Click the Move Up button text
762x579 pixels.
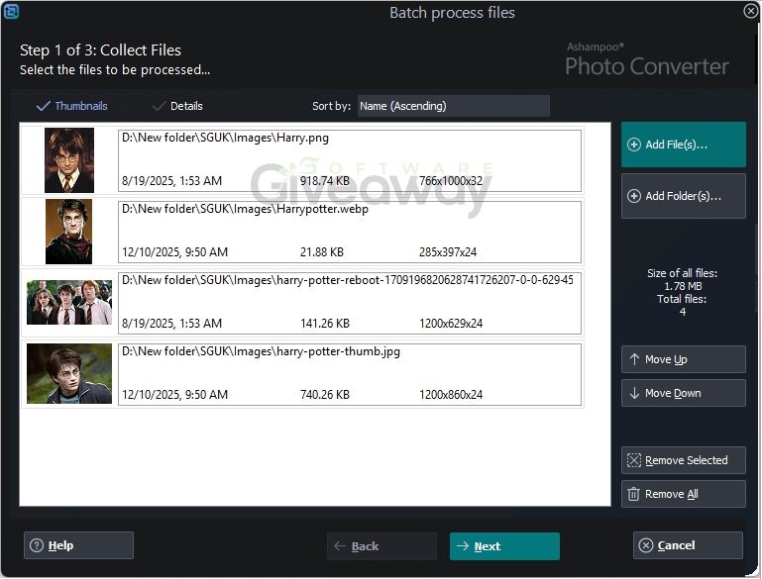pos(666,359)
